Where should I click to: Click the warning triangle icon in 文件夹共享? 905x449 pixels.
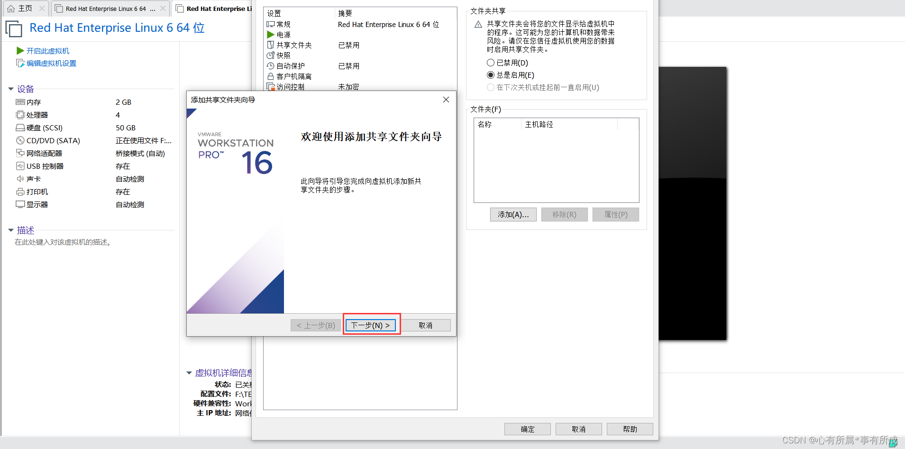[x=478, y=24]
